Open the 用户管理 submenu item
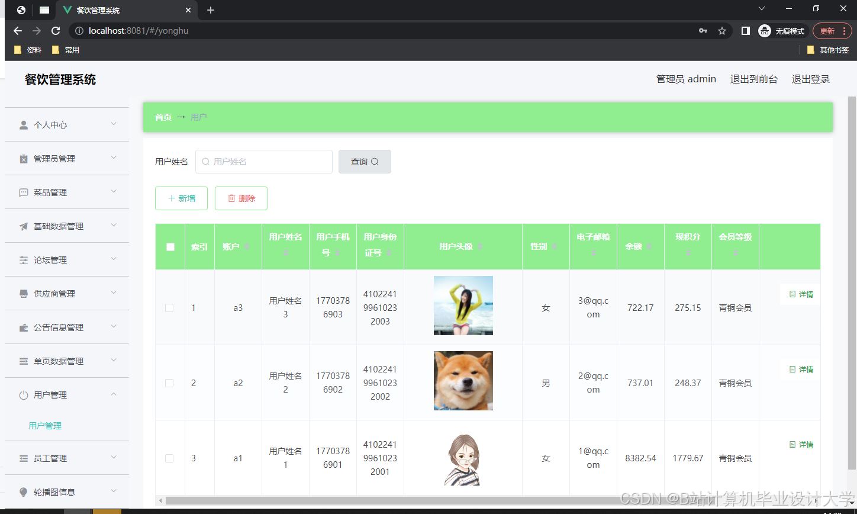857x514 pixels. pyautogui.click(x=45, y=426)
